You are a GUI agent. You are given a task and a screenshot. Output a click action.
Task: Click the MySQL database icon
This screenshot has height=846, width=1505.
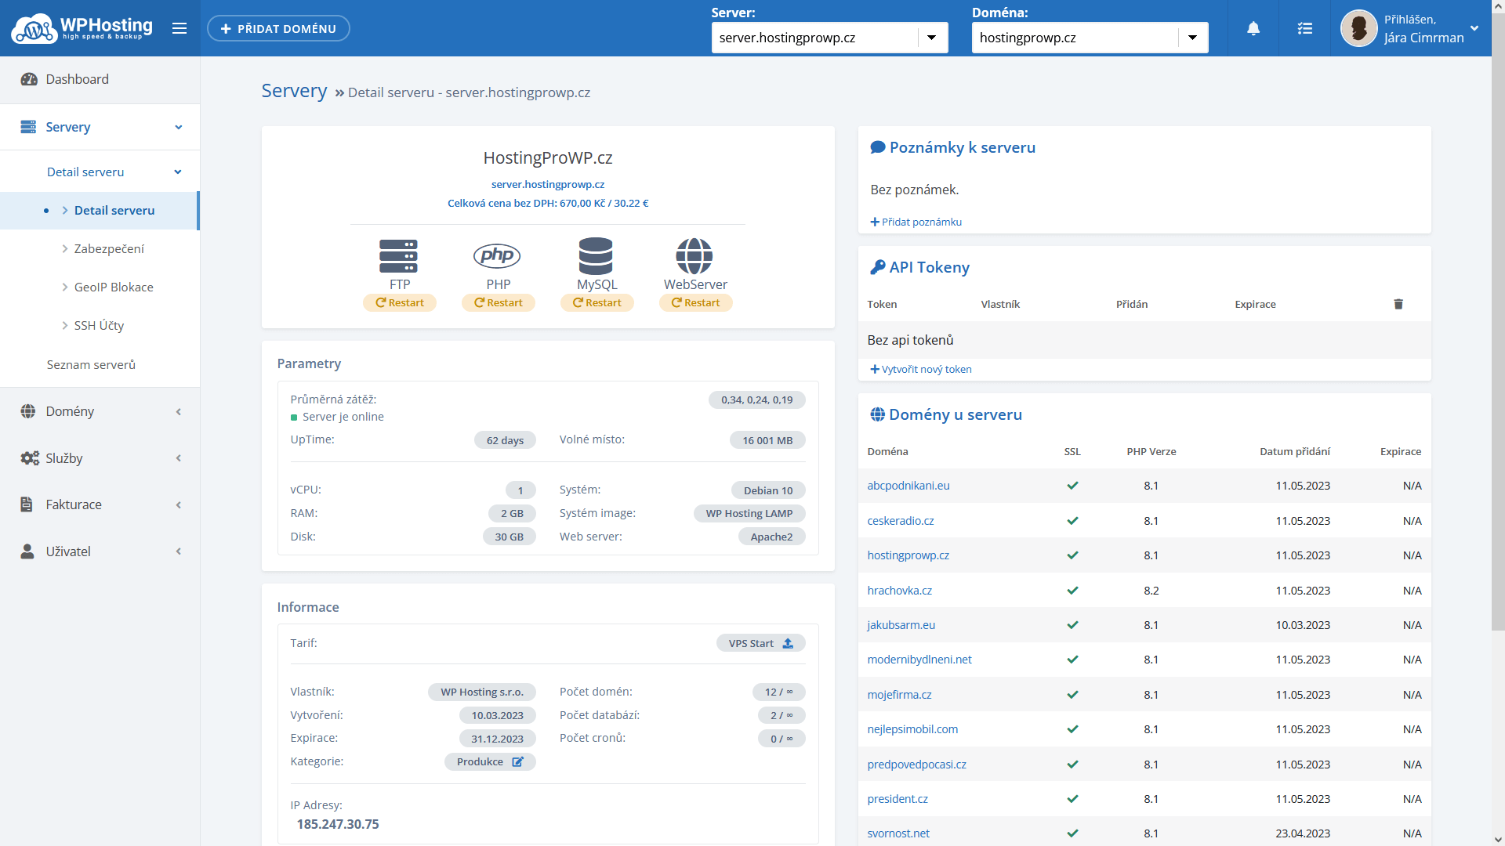pyautogui.click(x=596, y=256)
